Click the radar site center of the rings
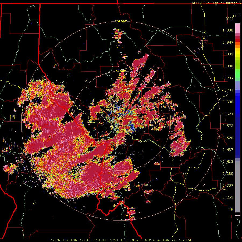This screenshot has height=242, width=242. coord(121,121)
